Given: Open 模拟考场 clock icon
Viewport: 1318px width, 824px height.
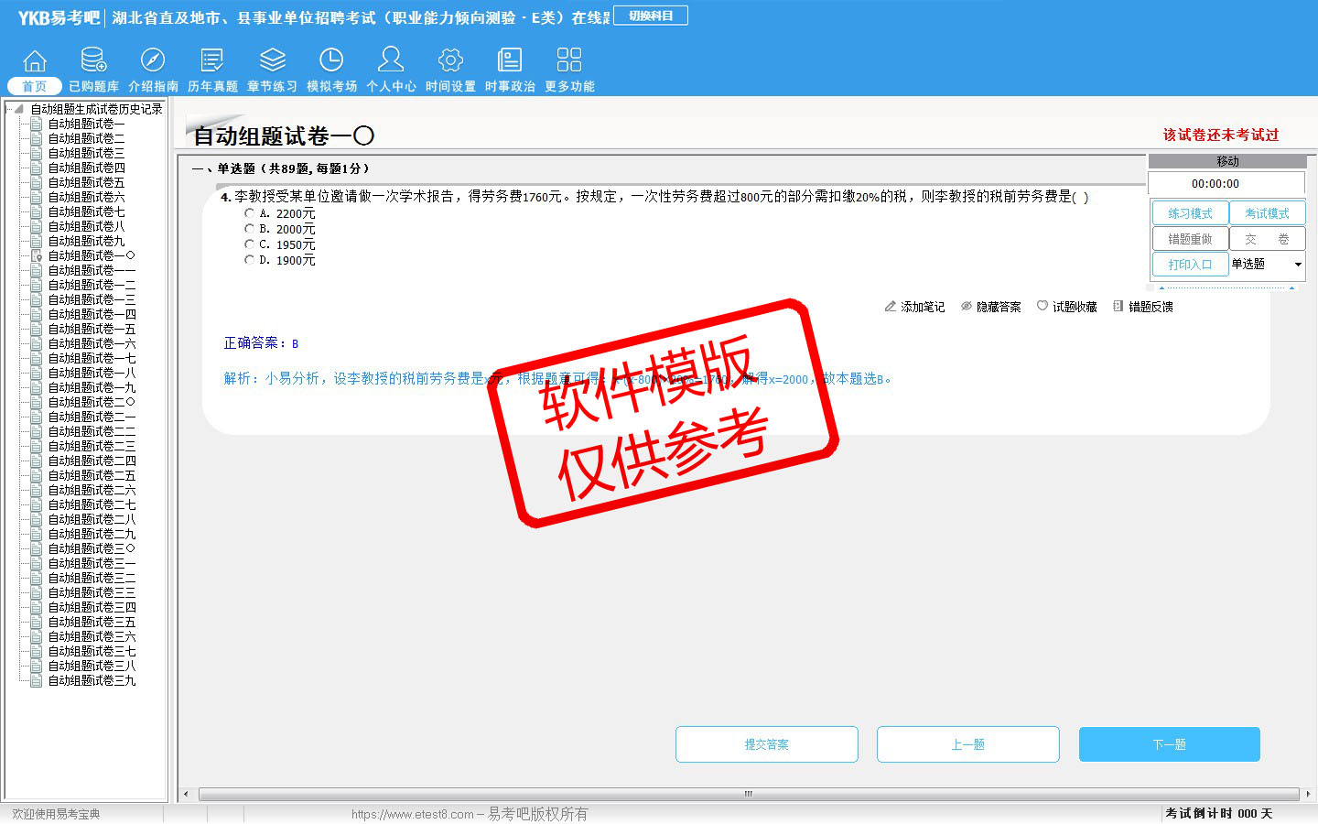Looking at the screenshot, I should tap(331, 60).
